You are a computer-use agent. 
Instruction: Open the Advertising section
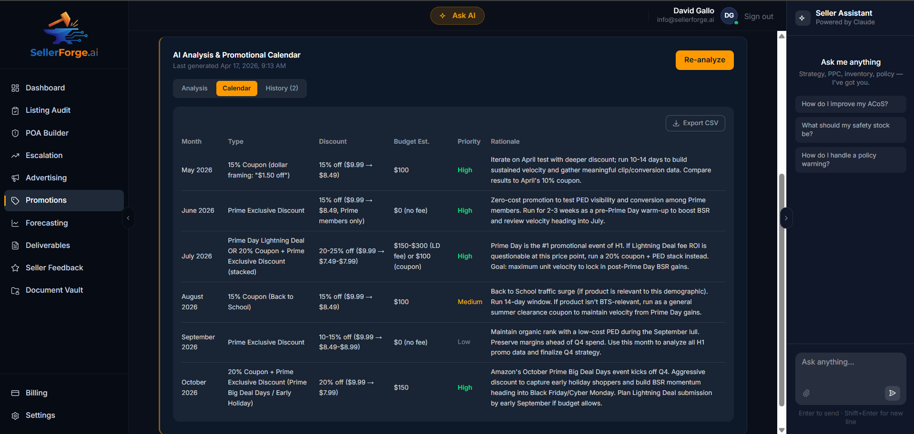[46, 178]
